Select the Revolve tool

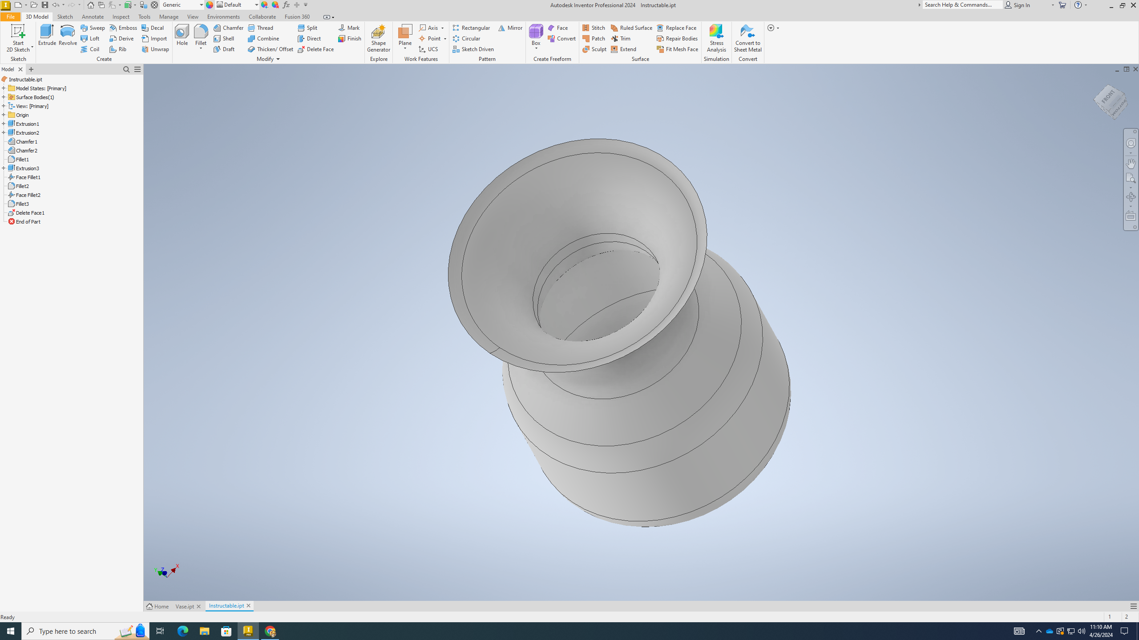(x=68, y=35)
